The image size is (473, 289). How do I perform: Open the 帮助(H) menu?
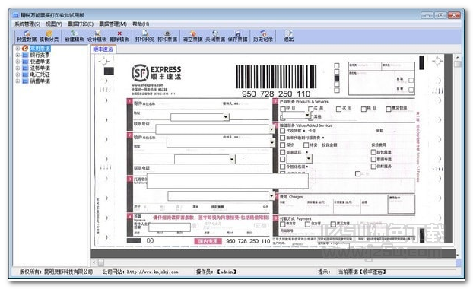click(141, 24)
